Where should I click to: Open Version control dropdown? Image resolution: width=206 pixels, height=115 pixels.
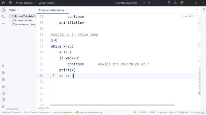point(48,3)
